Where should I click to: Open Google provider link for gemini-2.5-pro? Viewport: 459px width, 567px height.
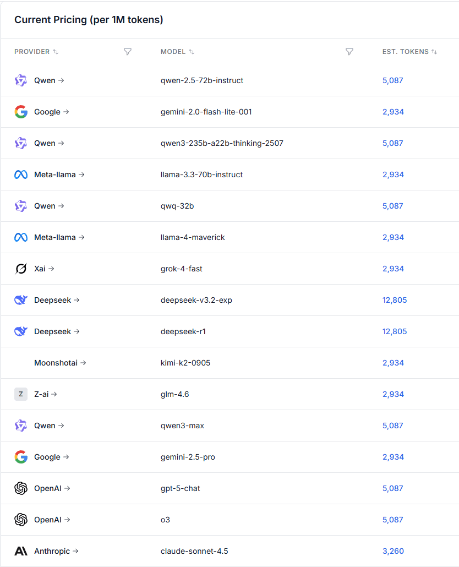point(51,457)
